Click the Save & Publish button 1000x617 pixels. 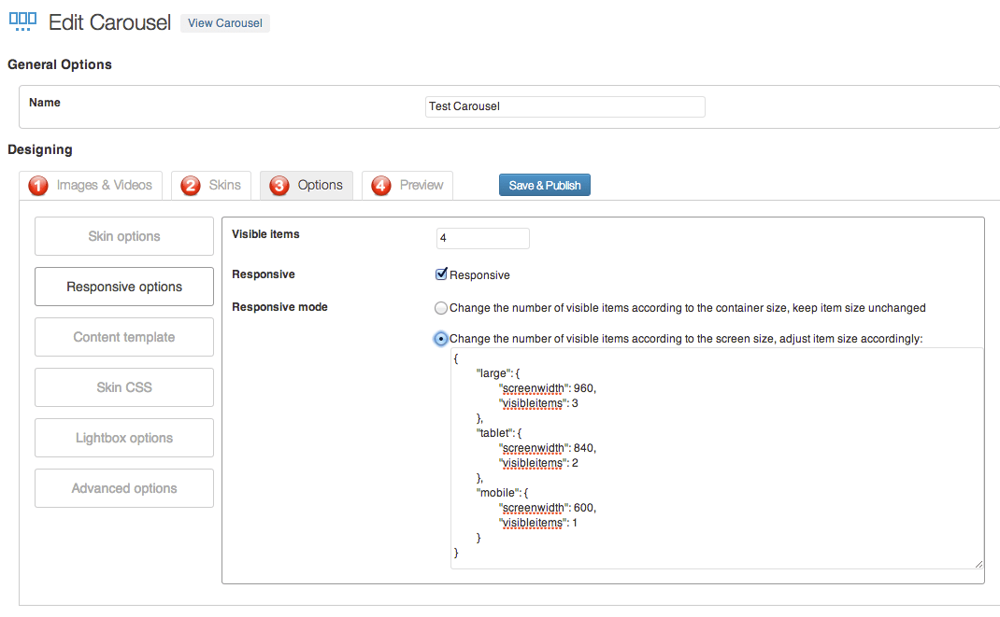[544, 185]
